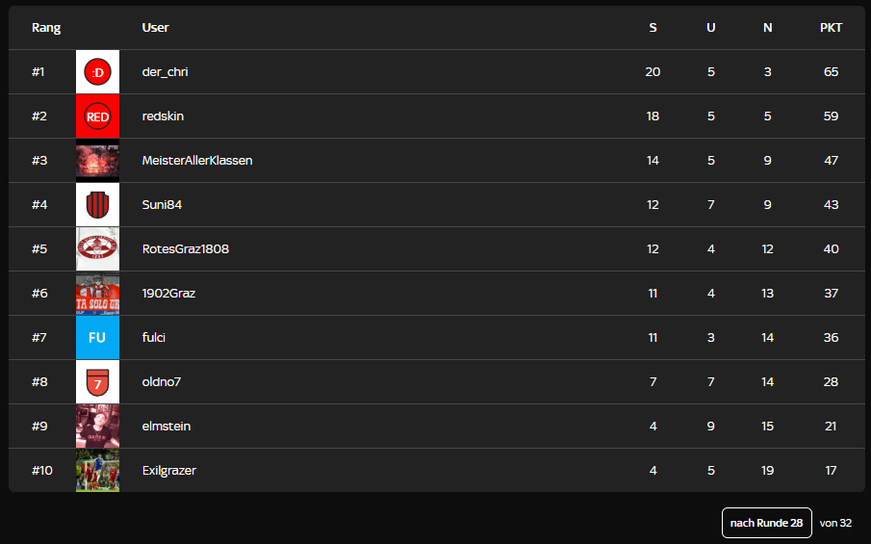Click RotesGraz1808's round crest avatar
871x544 pixels.
click(x=97, y=248)
